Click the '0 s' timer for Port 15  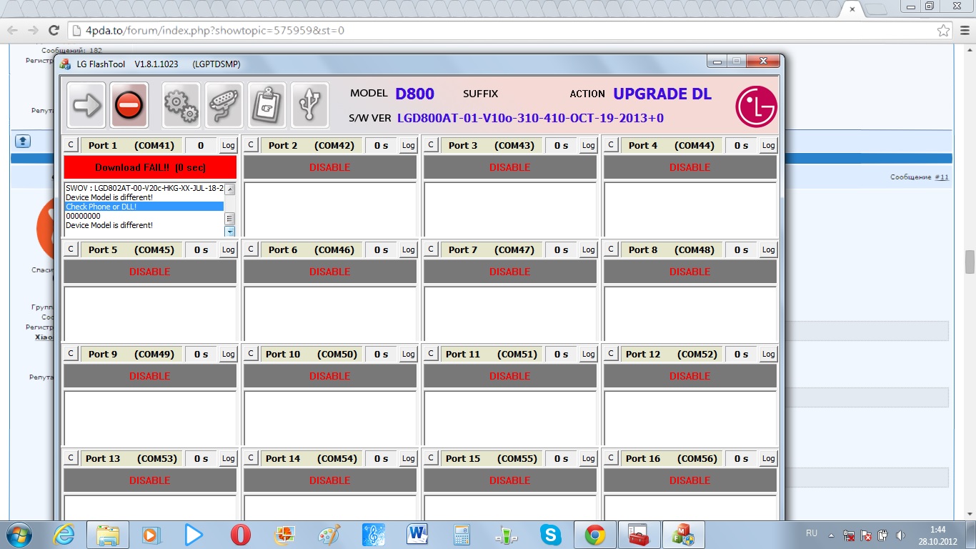561,458
